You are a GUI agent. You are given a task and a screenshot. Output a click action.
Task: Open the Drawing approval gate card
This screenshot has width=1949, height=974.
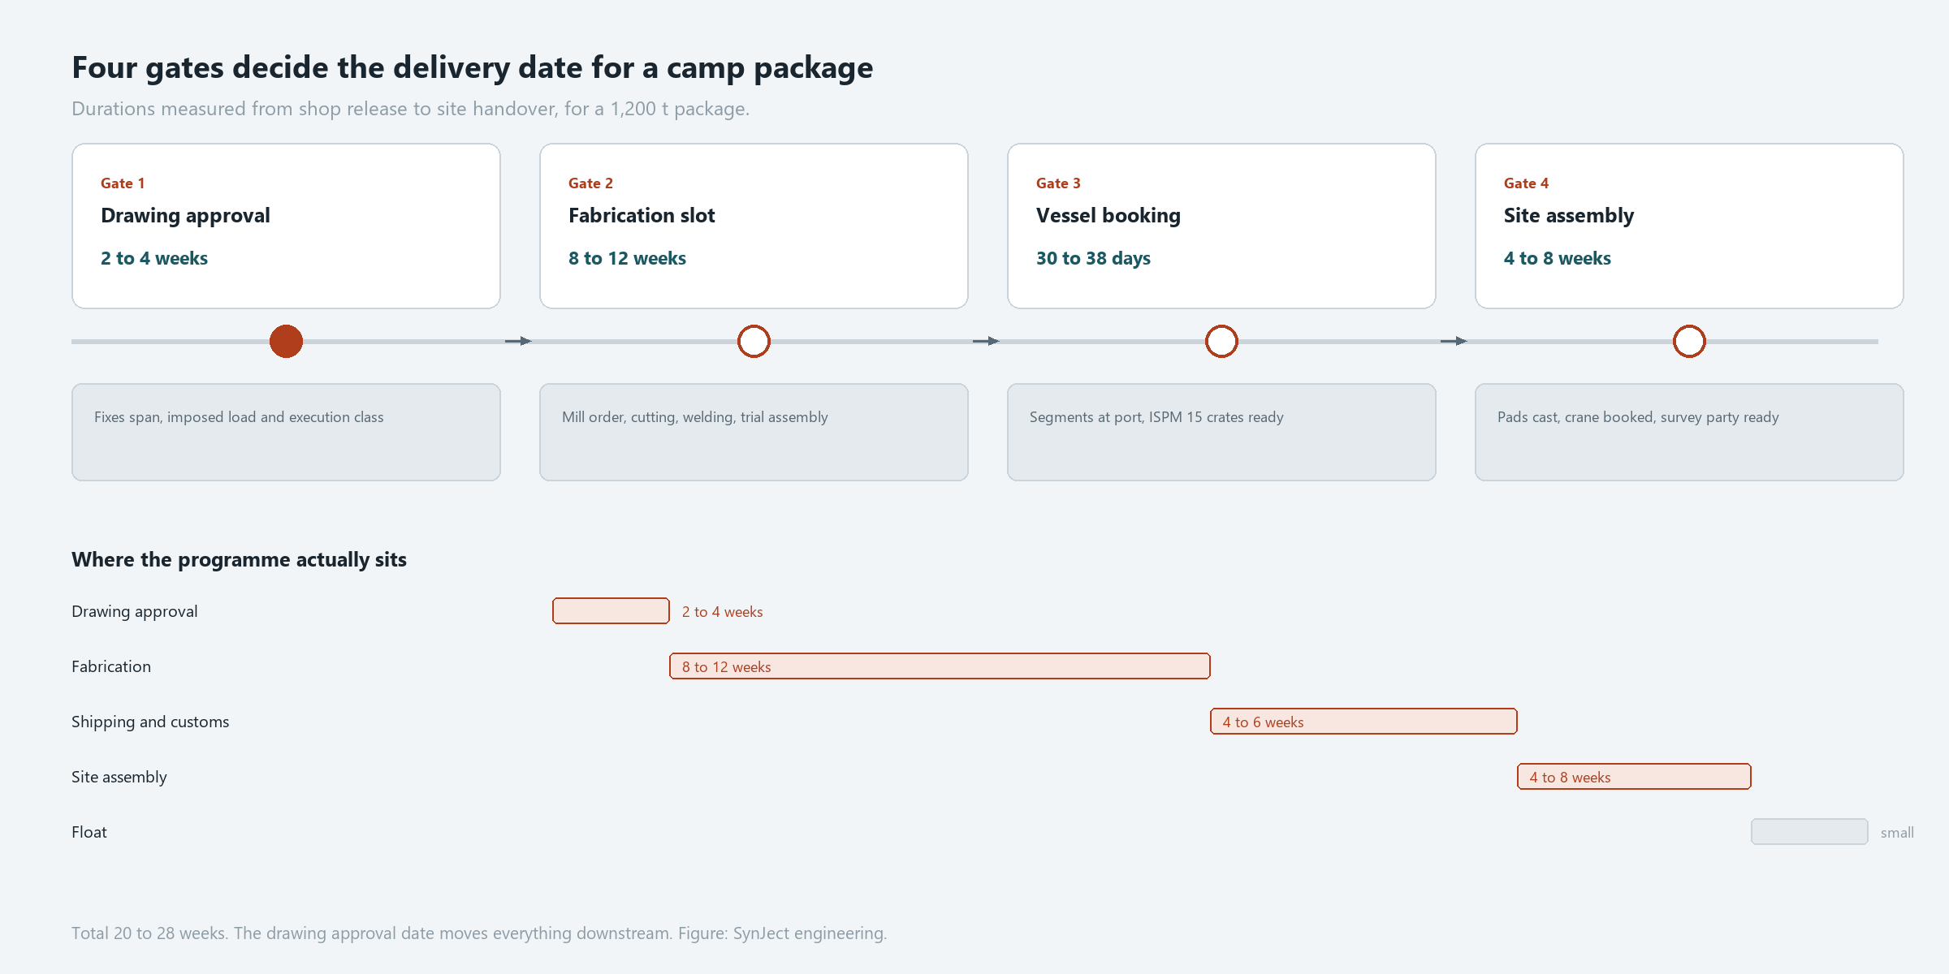pos(286,226)
